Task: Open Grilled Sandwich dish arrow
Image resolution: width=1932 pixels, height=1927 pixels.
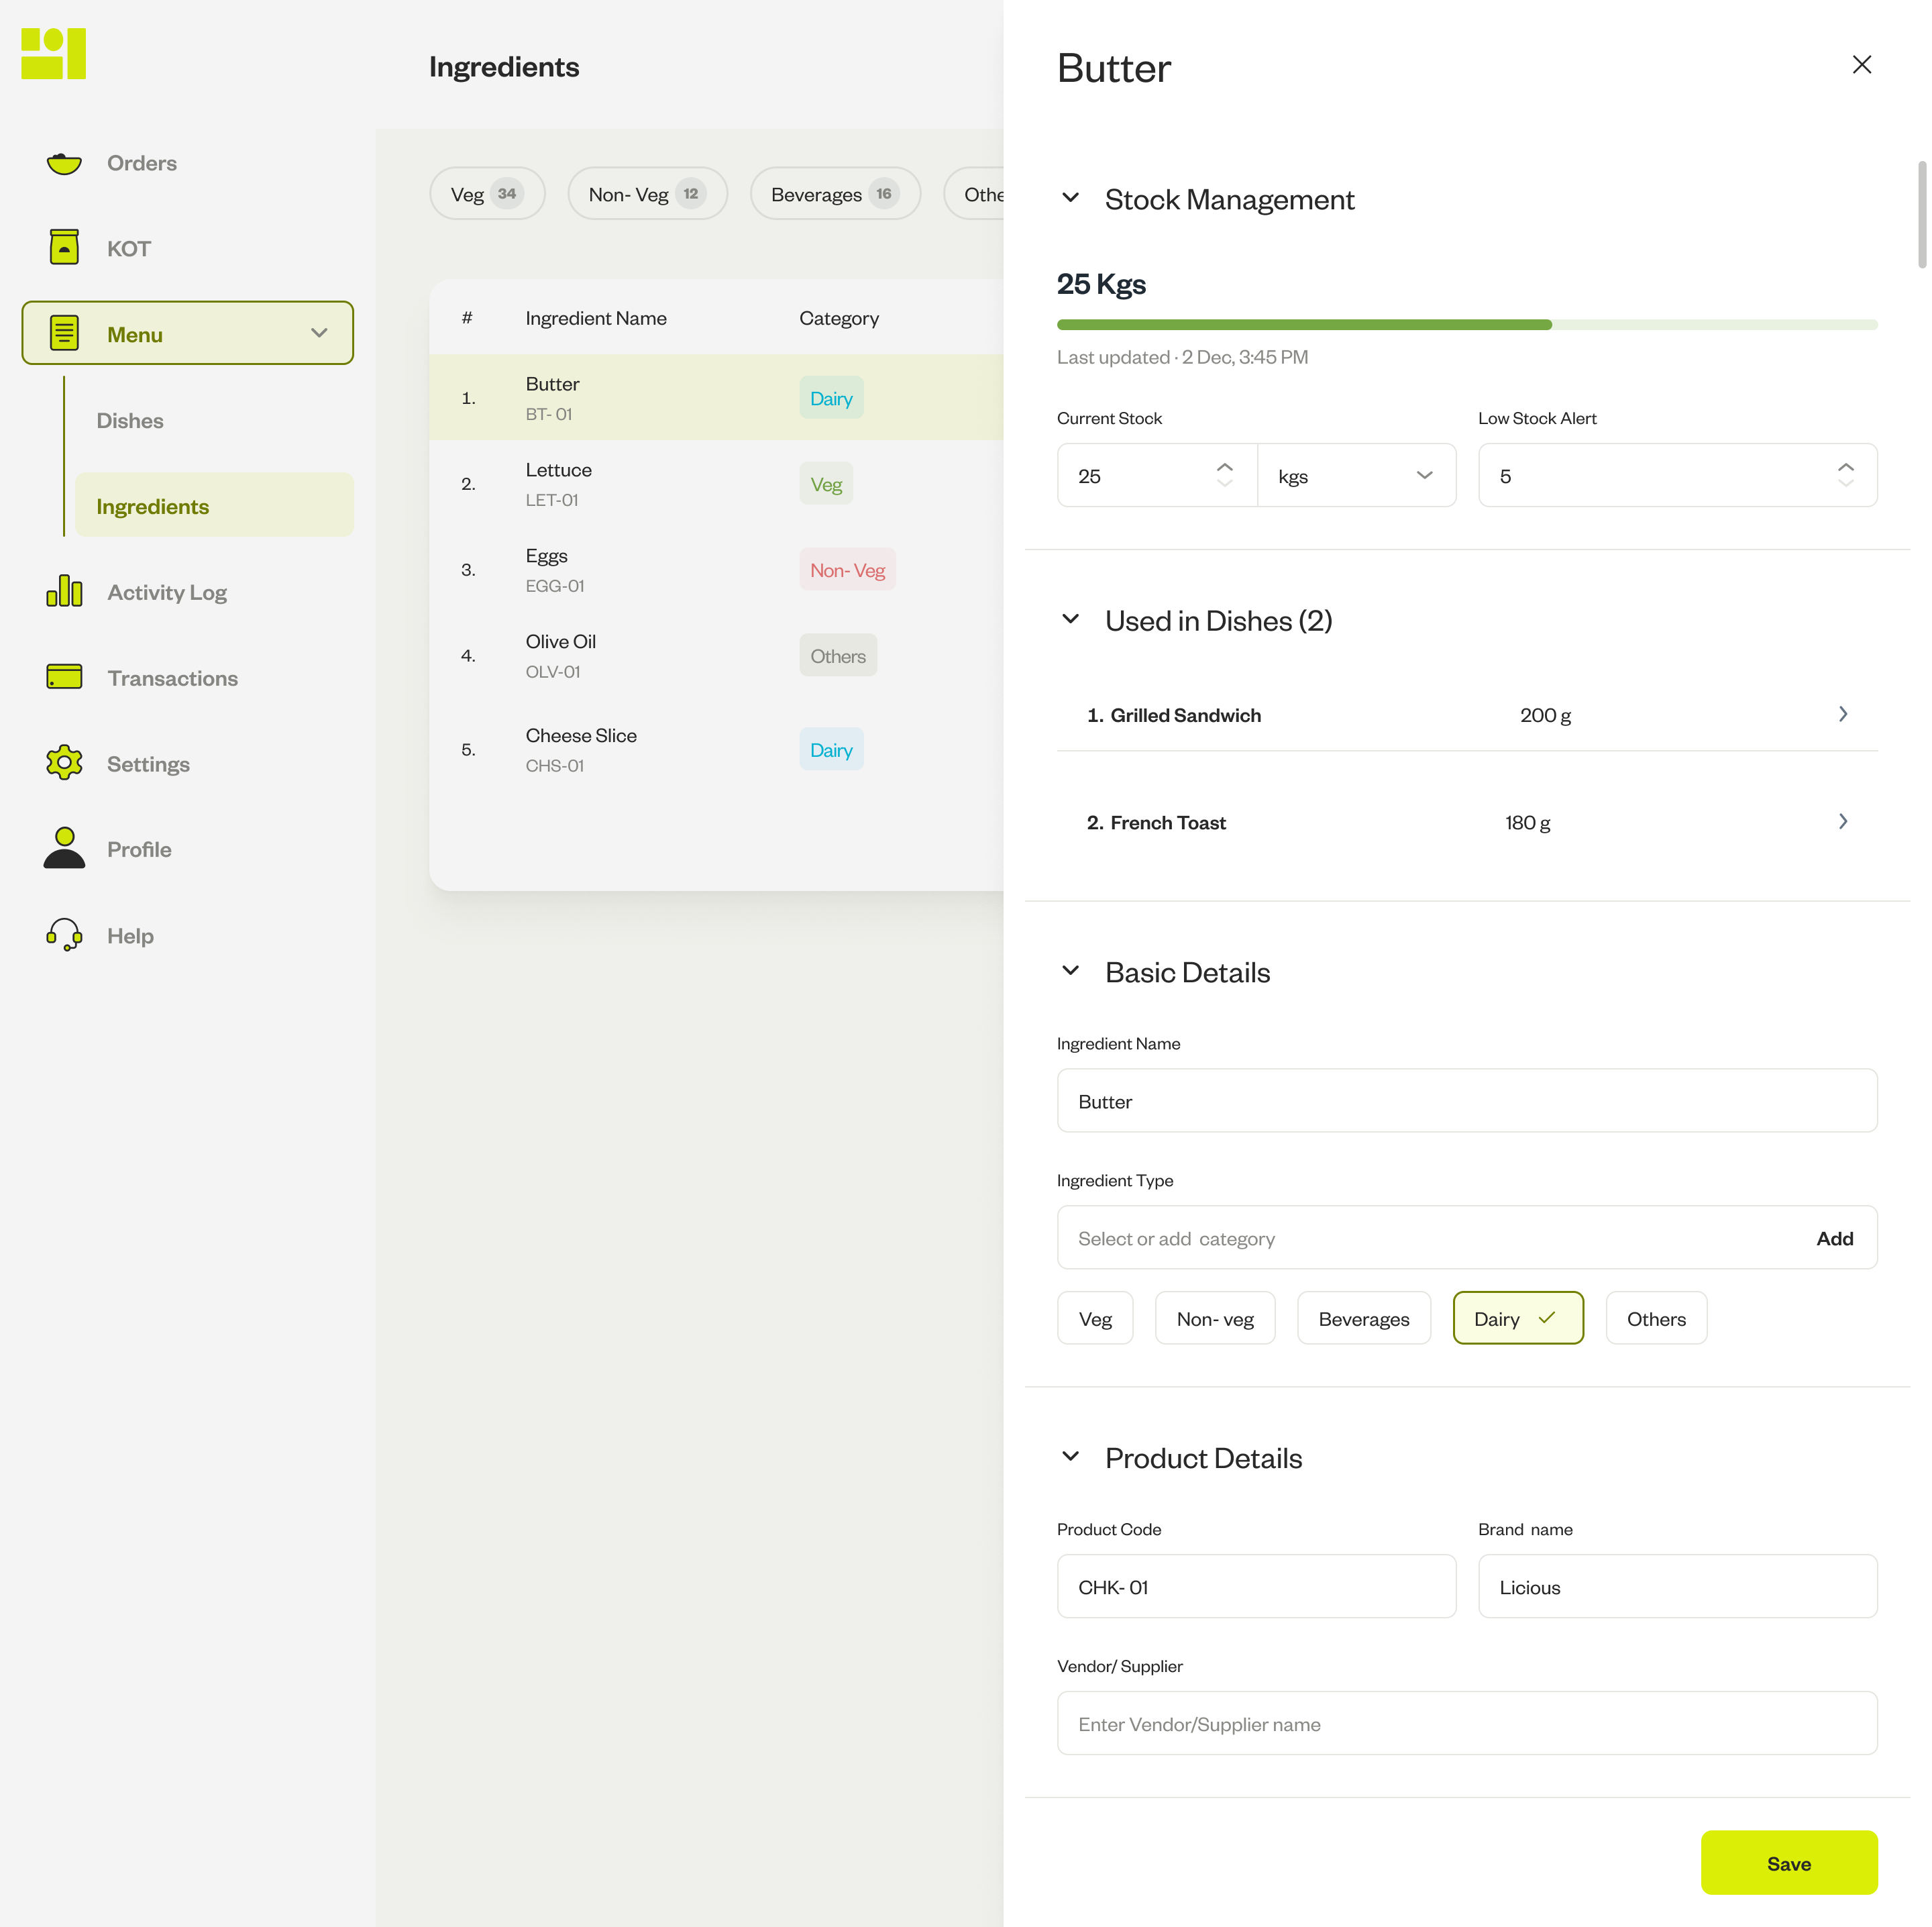Action: click(1842, 714)
